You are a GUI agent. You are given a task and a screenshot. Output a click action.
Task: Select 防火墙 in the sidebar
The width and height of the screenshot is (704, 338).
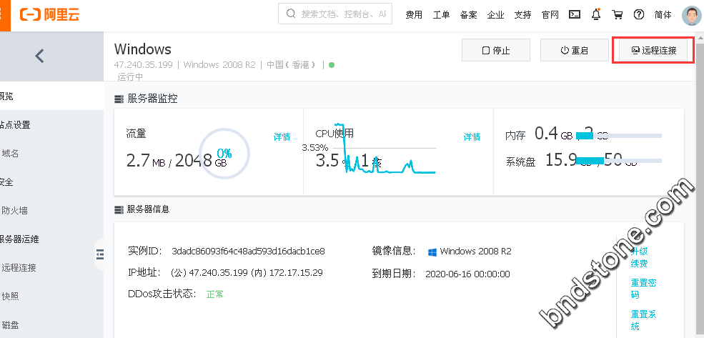point(14,211)
